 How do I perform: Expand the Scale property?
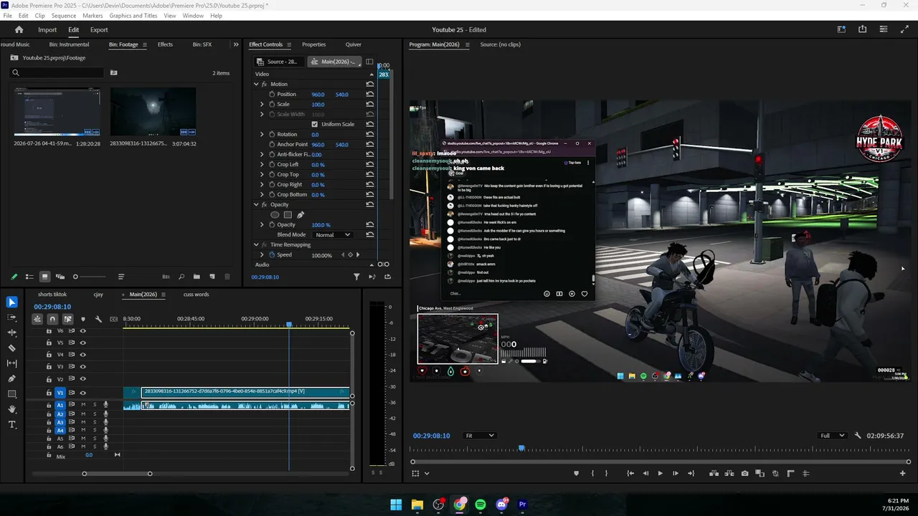click(x=262, y=104)
